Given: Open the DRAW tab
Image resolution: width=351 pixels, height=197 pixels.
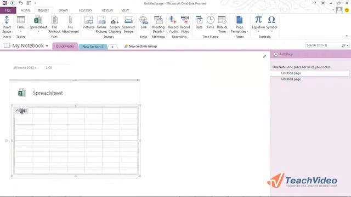Looking at the screenshot, I should click(63, 10).
